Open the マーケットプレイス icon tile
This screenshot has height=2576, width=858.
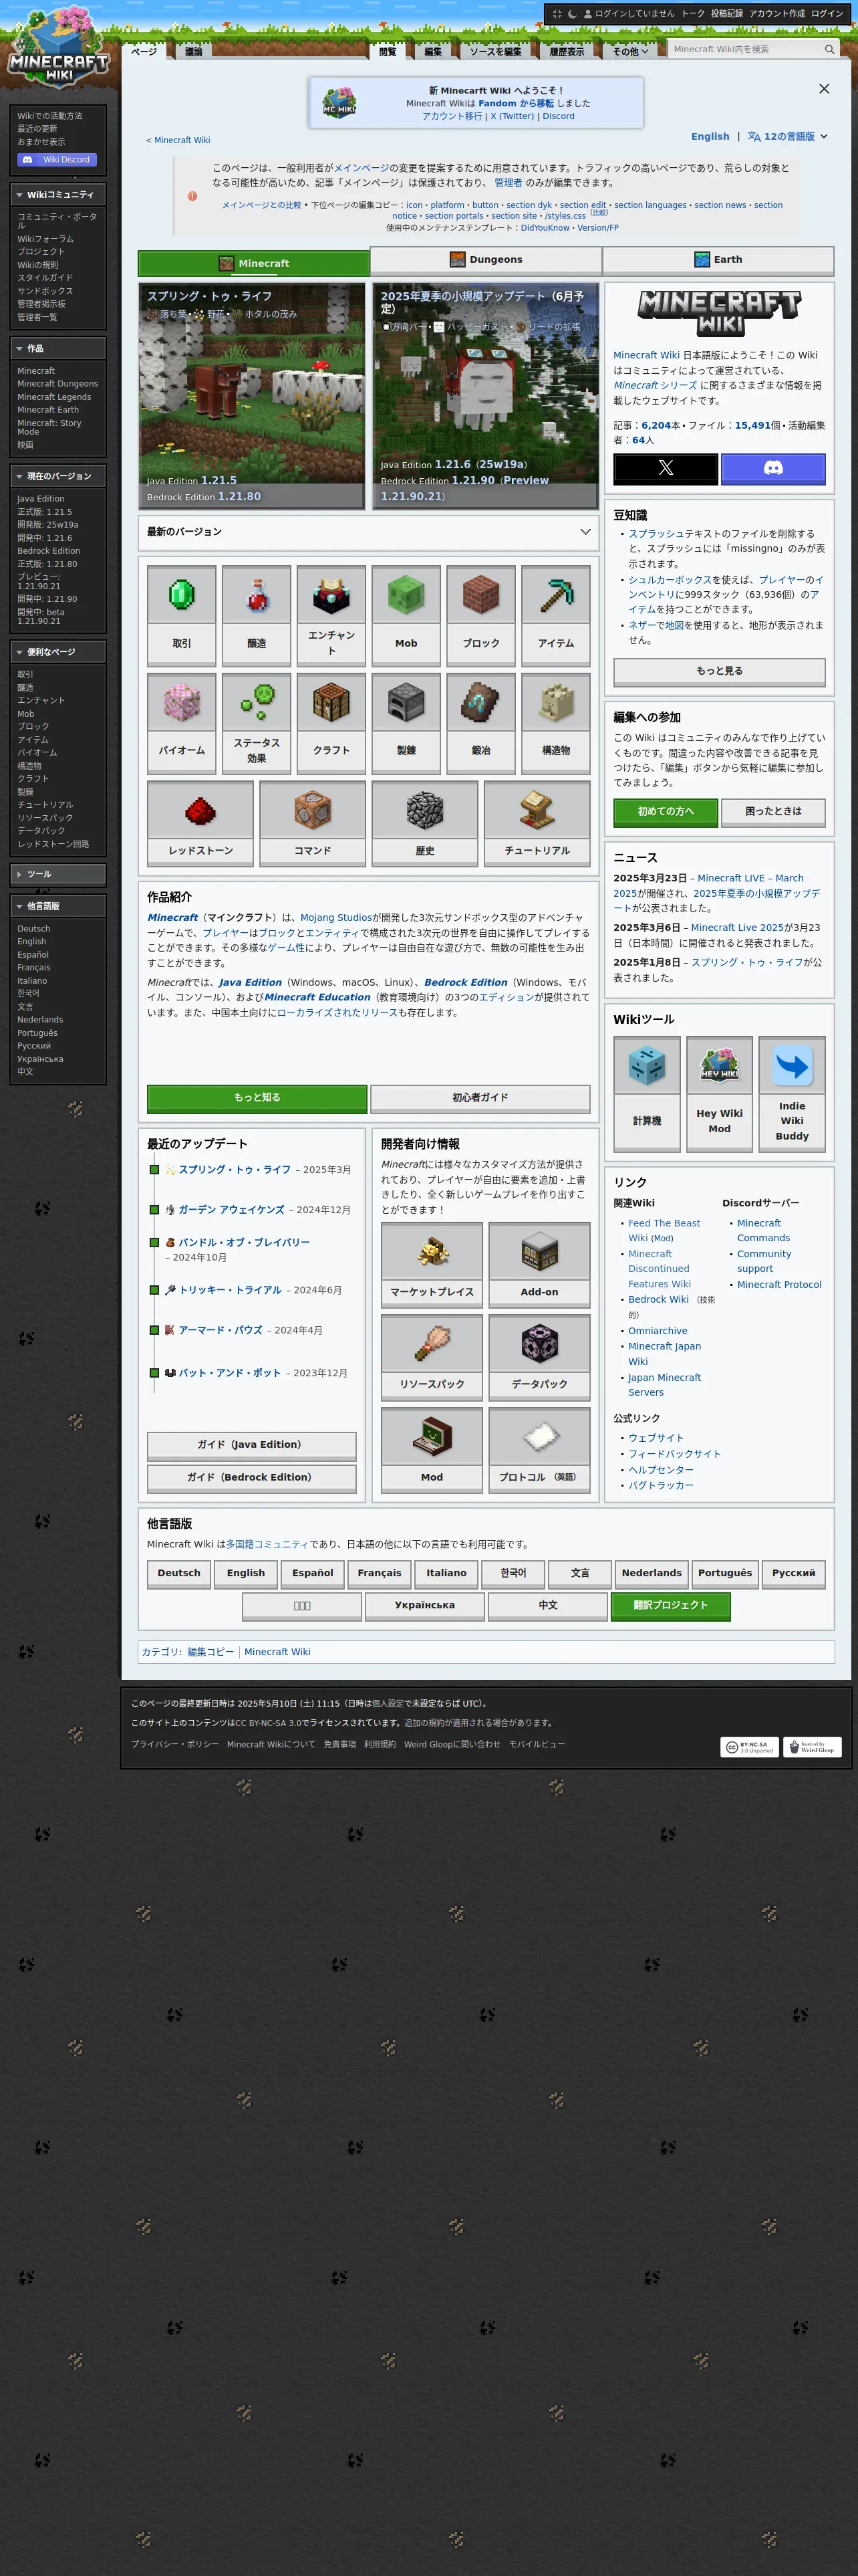432,1264
